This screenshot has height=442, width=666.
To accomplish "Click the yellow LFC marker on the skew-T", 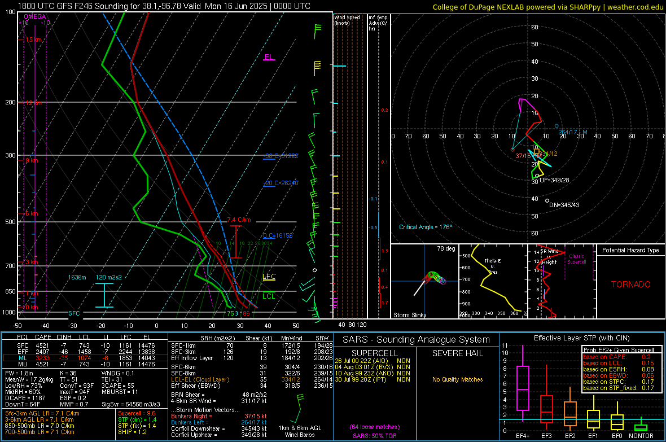I will pyautogui.click(x=269, y=277).
